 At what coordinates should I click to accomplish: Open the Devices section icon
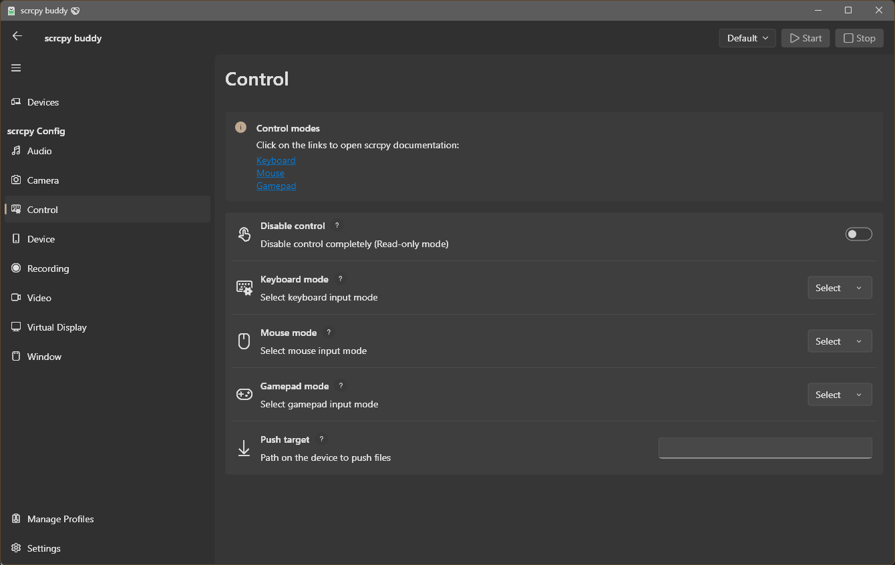15,102
